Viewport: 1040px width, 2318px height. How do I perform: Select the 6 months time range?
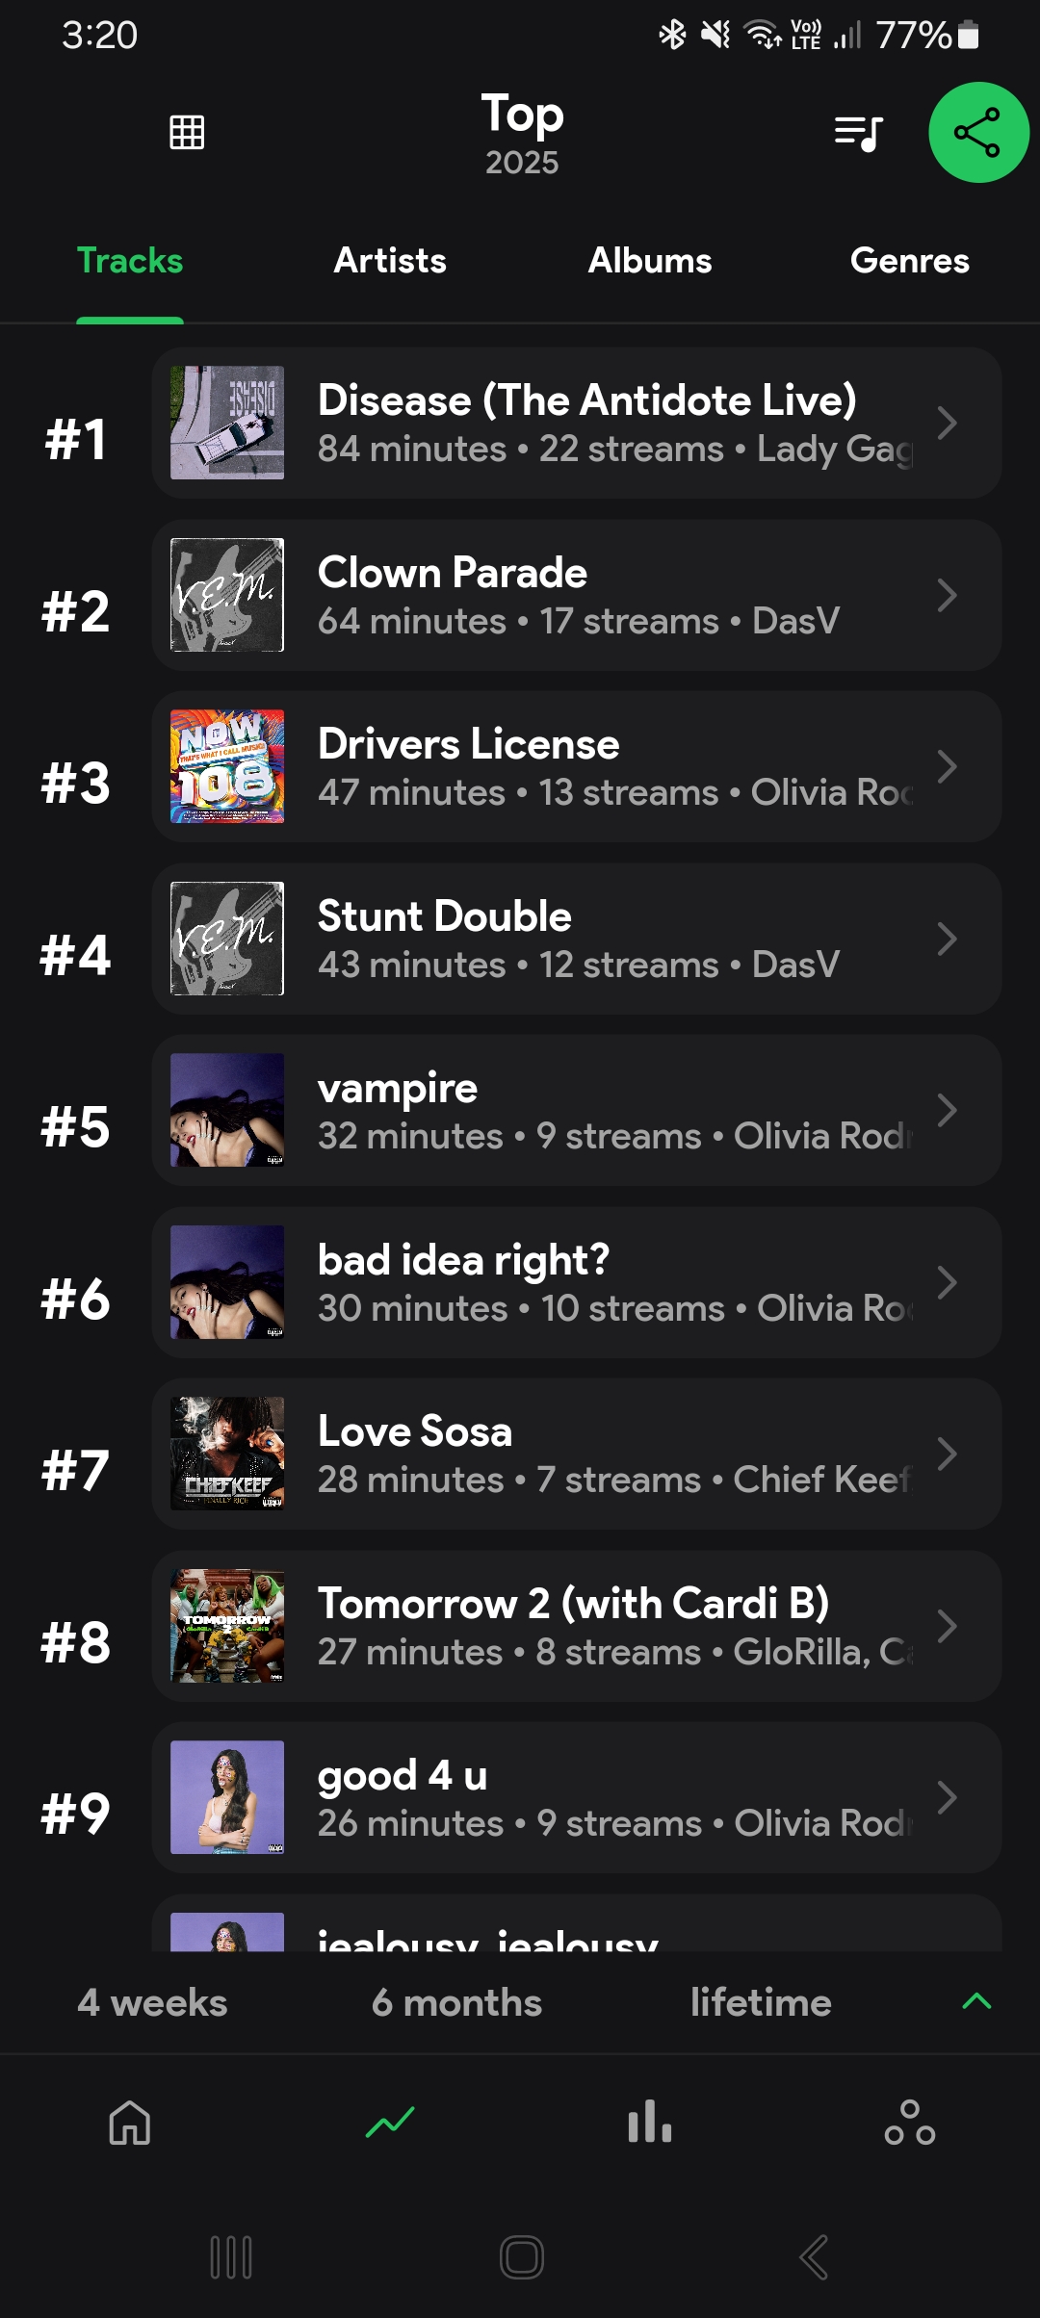click(456, 2003)
